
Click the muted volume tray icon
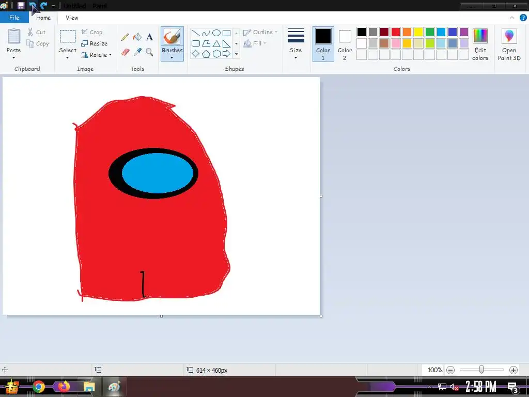coord(454,387)
